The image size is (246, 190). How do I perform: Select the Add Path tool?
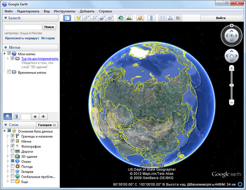coord(95,18)
